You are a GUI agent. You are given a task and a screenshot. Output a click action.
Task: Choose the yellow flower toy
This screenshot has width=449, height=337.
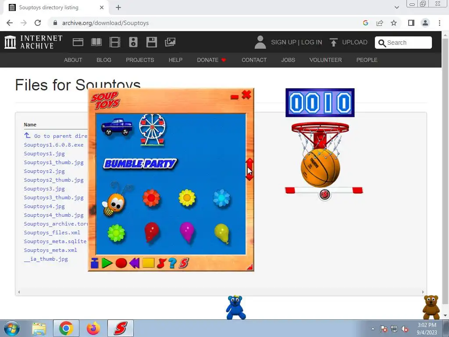click(x=187, y=198)
